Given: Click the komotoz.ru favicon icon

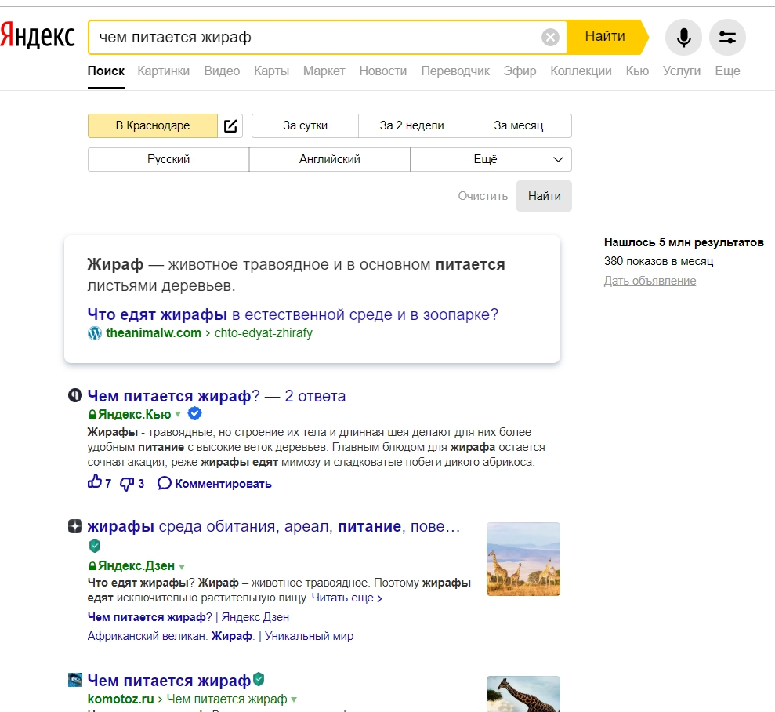Looking at the screenshot, I should tap(75, 680).
